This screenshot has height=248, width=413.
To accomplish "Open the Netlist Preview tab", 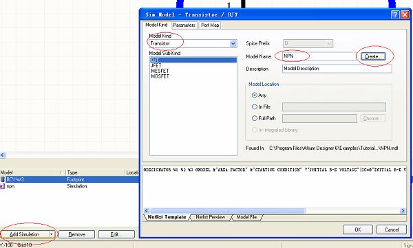I will (210, 217).
